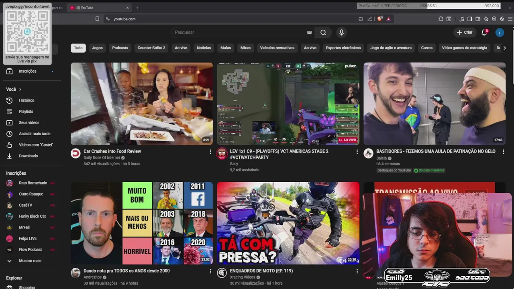Open the account avatar menu

click(x=500, y=33)
